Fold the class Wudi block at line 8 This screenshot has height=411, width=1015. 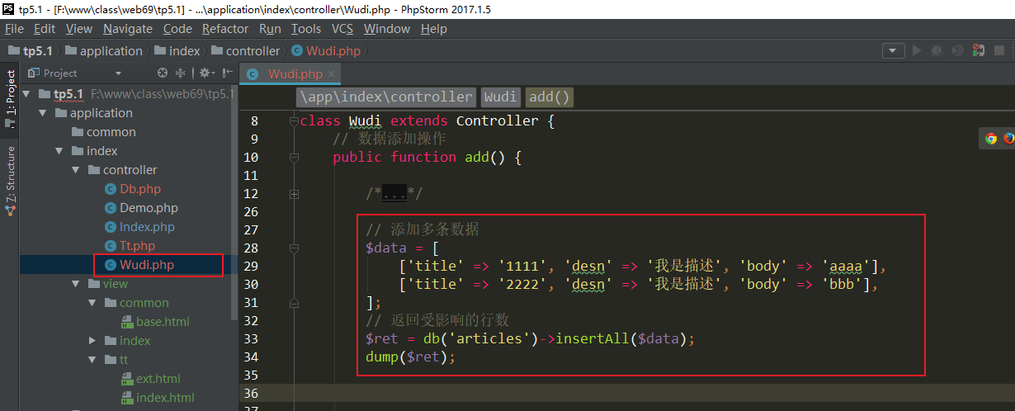click(294, 121)
